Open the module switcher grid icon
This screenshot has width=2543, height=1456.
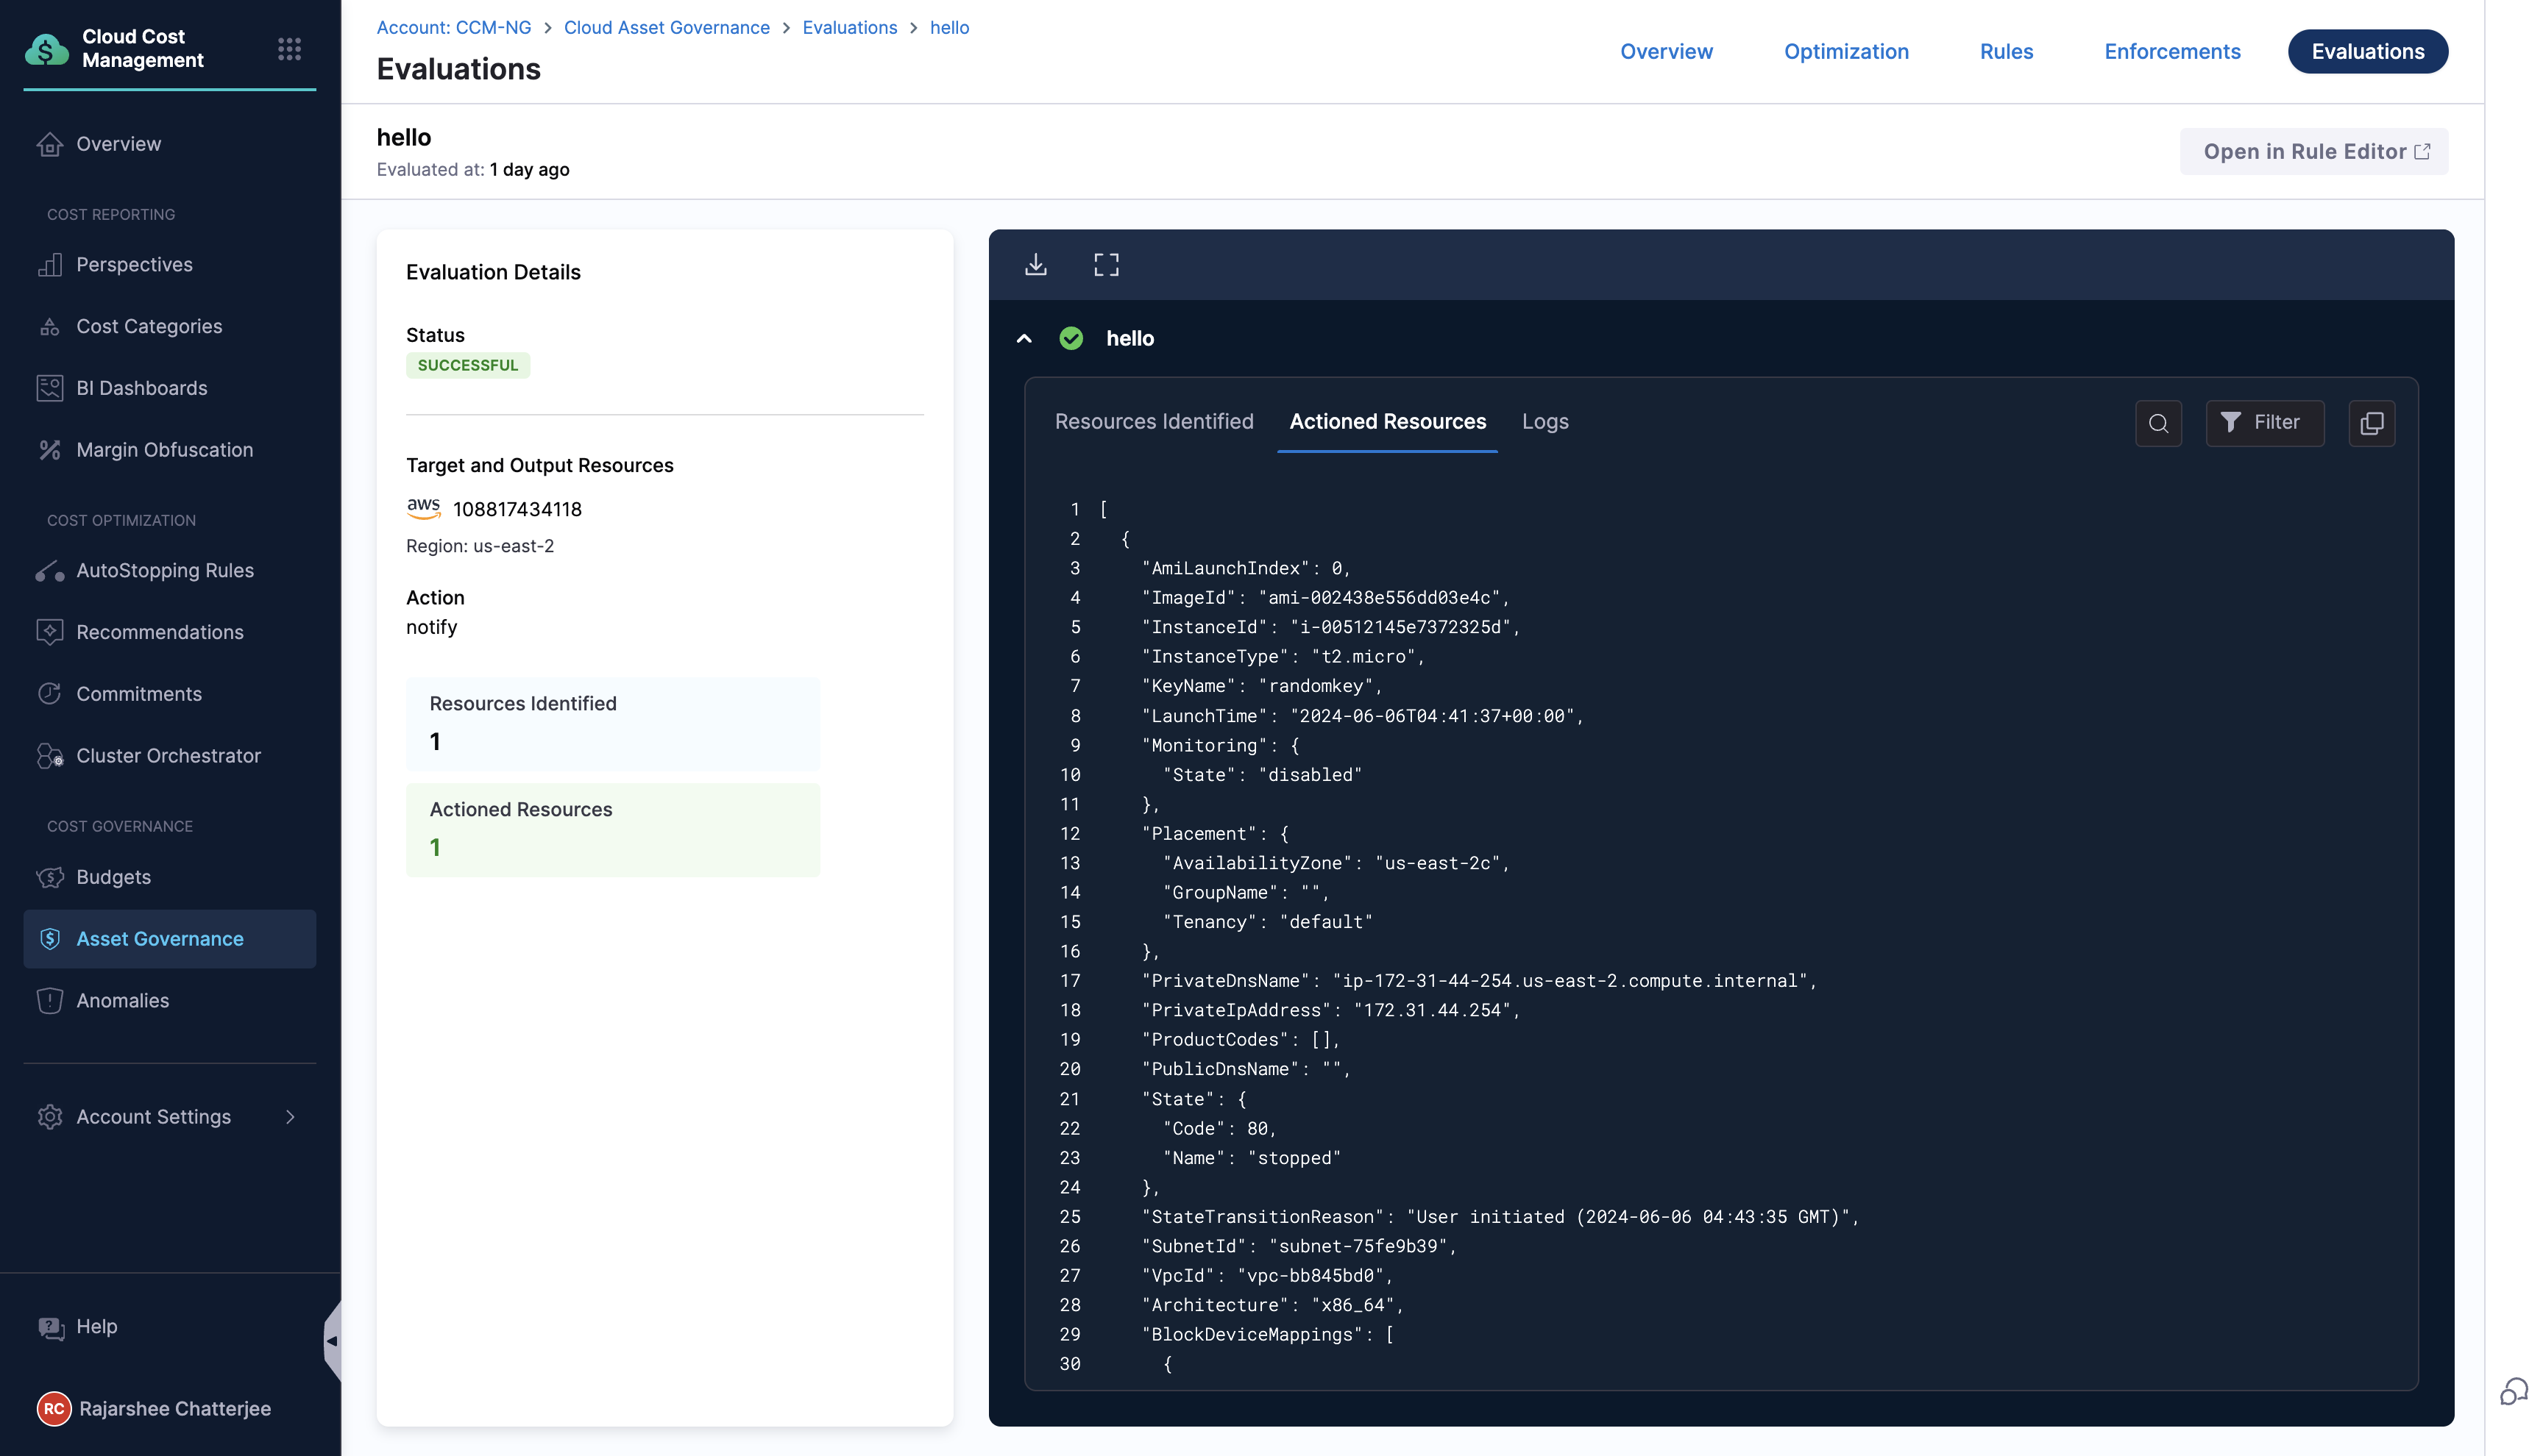pos(289,49)
